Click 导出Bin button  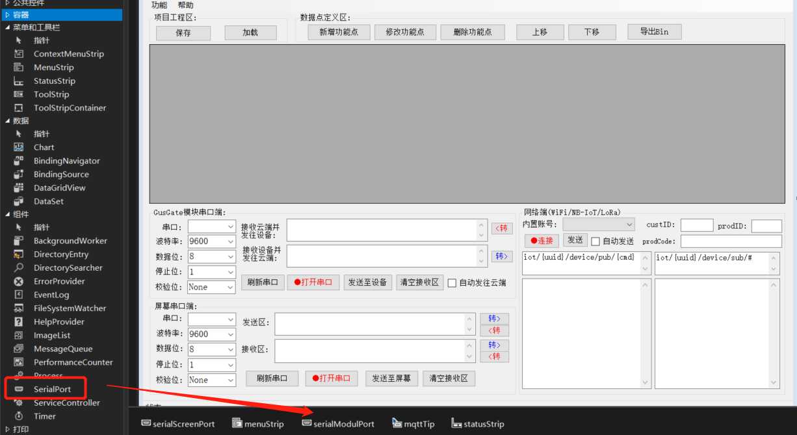[654, 31]
